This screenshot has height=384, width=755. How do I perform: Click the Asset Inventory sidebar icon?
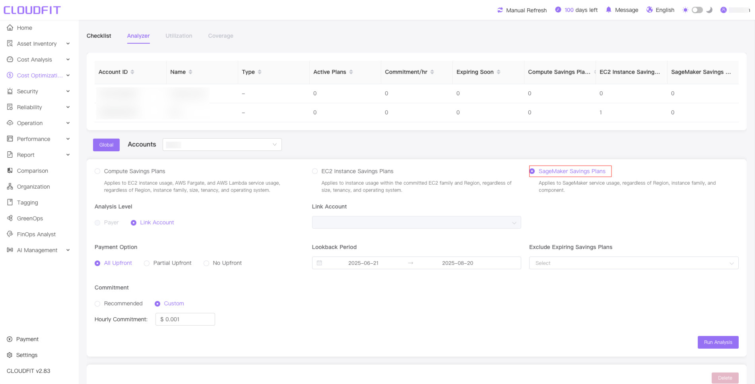click(x=10, y=44)
